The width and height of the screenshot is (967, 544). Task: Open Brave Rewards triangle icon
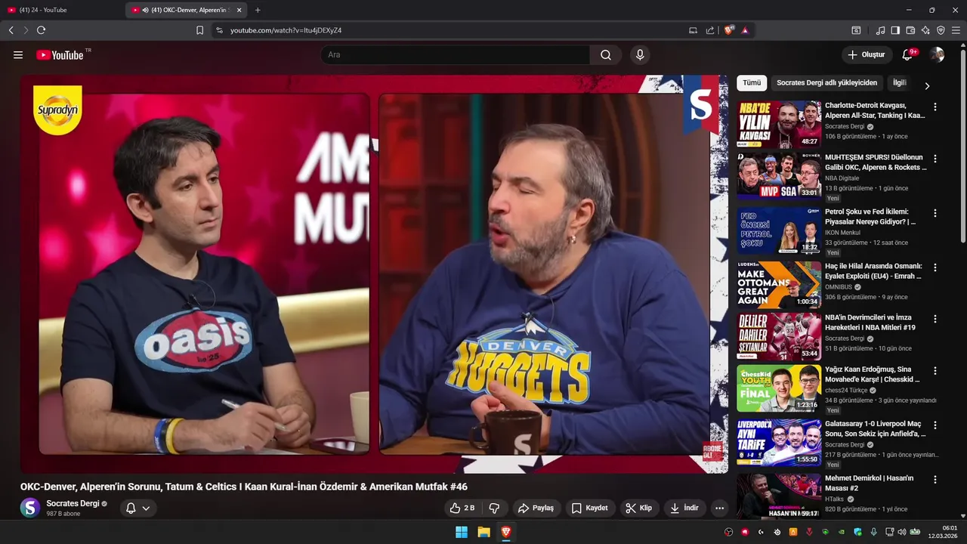[x=745, y=30]
